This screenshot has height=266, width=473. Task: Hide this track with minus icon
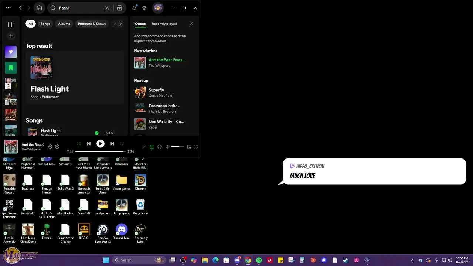pyautogui.click(x=50, y=147)
